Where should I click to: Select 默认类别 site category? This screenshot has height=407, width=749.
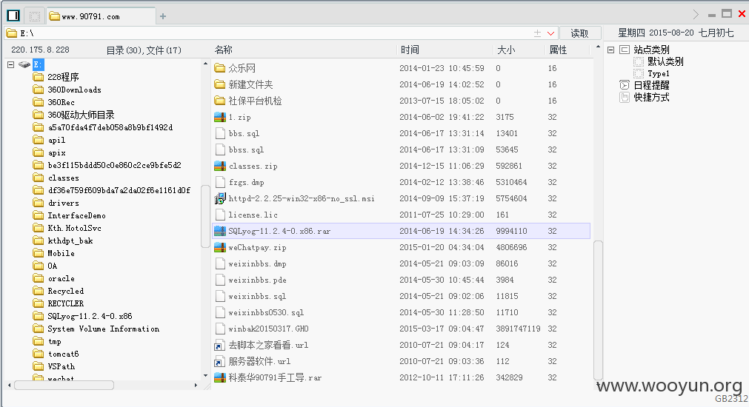(x=665, y=61)
